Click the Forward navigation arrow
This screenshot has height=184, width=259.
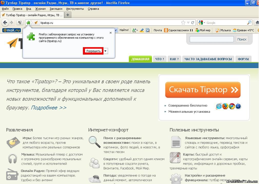(12, 23)
